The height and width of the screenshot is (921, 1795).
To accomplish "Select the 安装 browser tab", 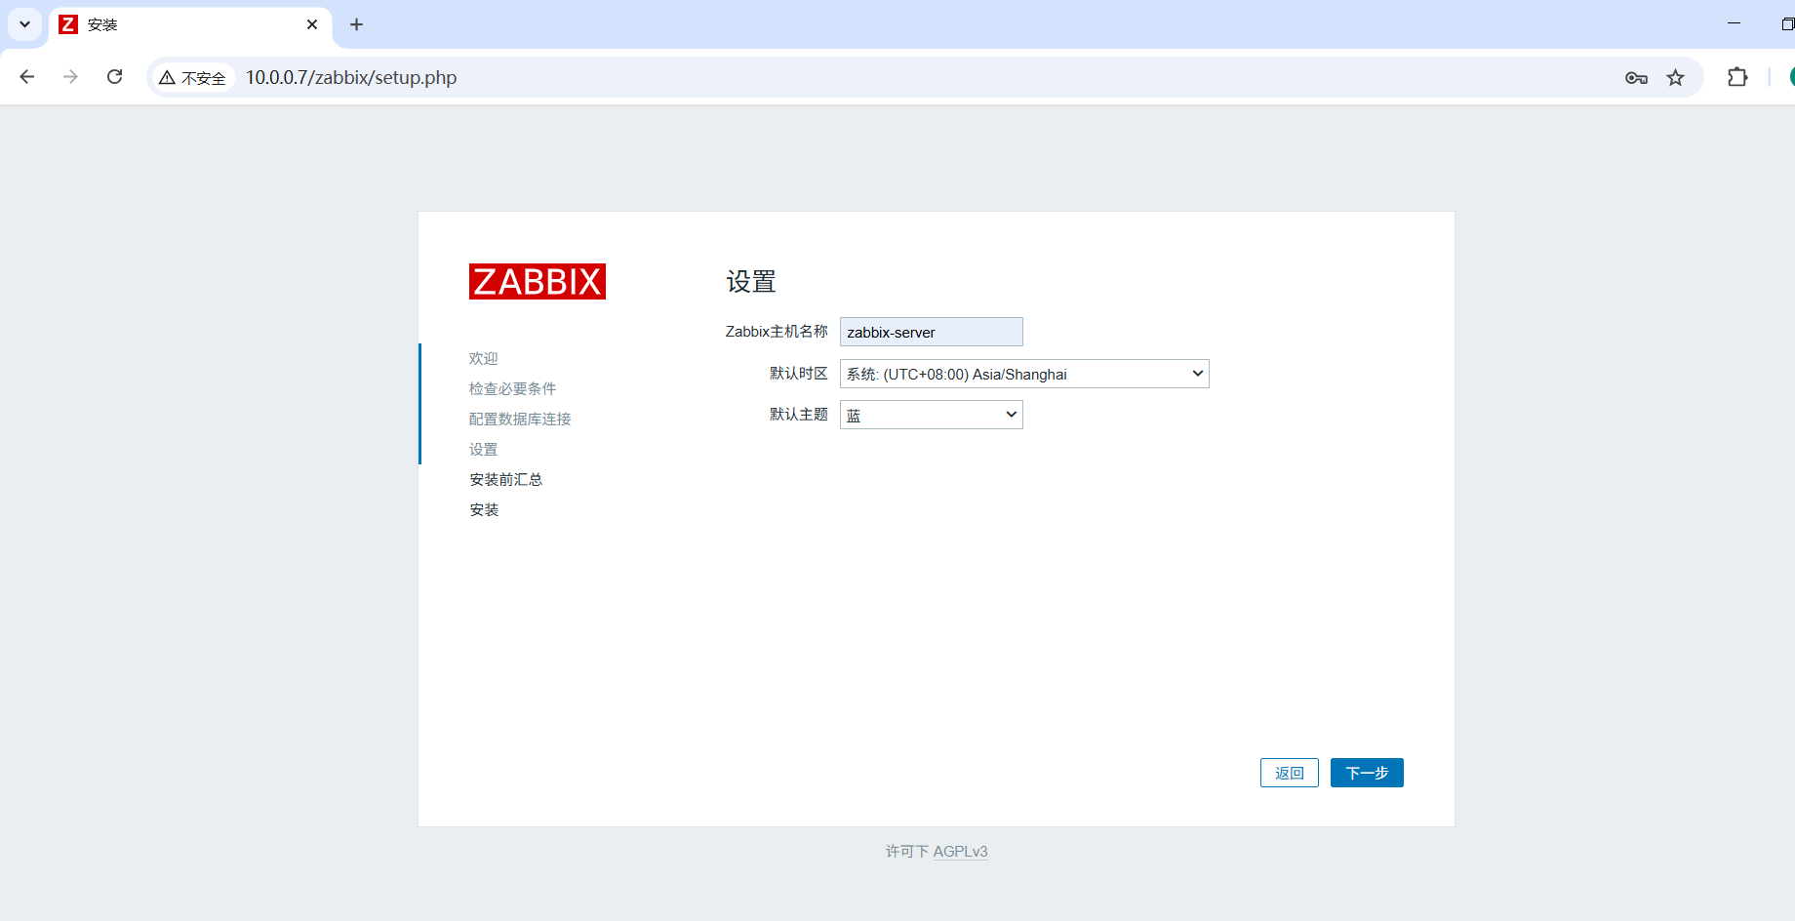I will pos(190,24).
